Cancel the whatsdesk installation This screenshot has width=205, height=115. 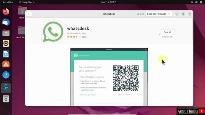[167, 32]
